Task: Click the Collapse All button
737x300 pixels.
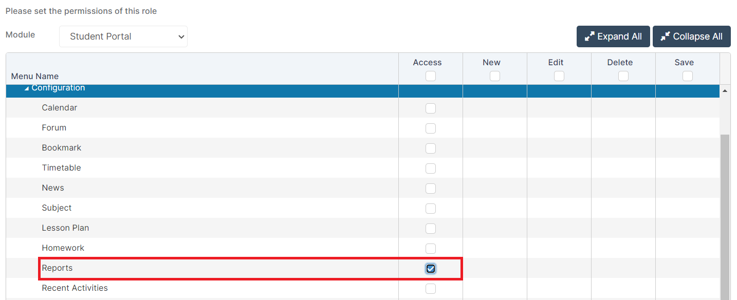Action: 692,36
